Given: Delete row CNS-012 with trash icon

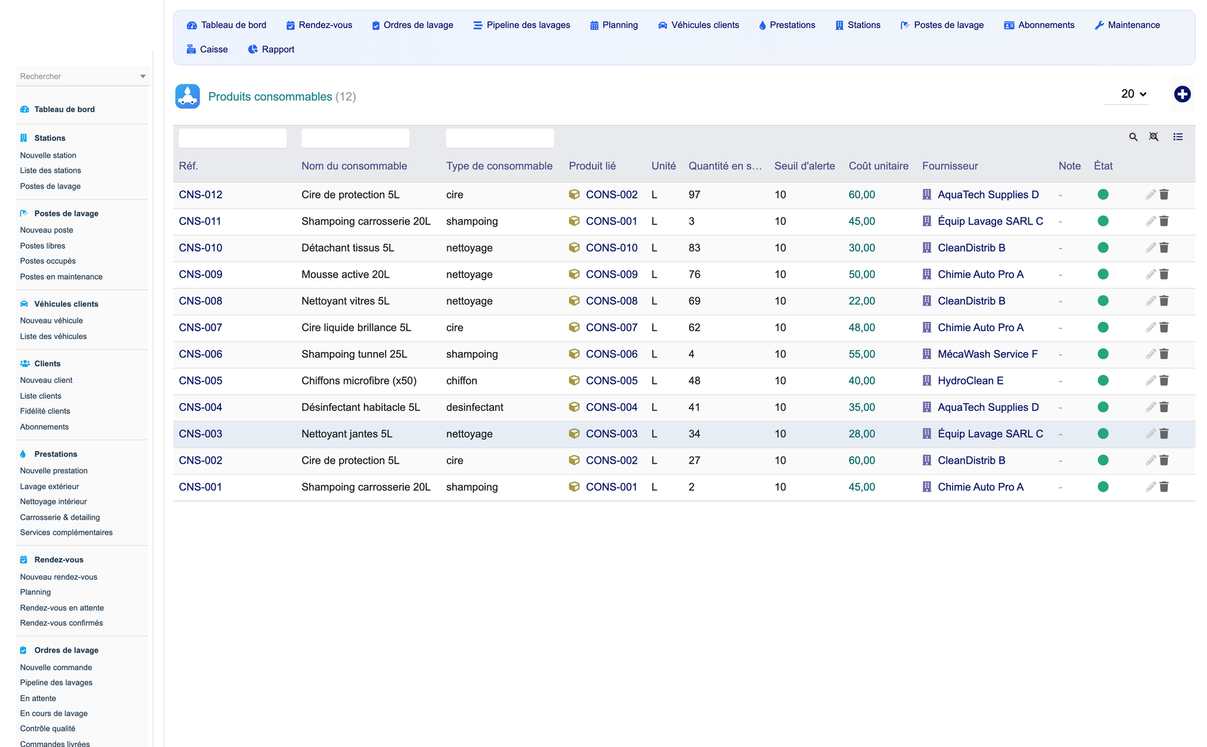Looking at the screenshot, I should [1164, 195].
